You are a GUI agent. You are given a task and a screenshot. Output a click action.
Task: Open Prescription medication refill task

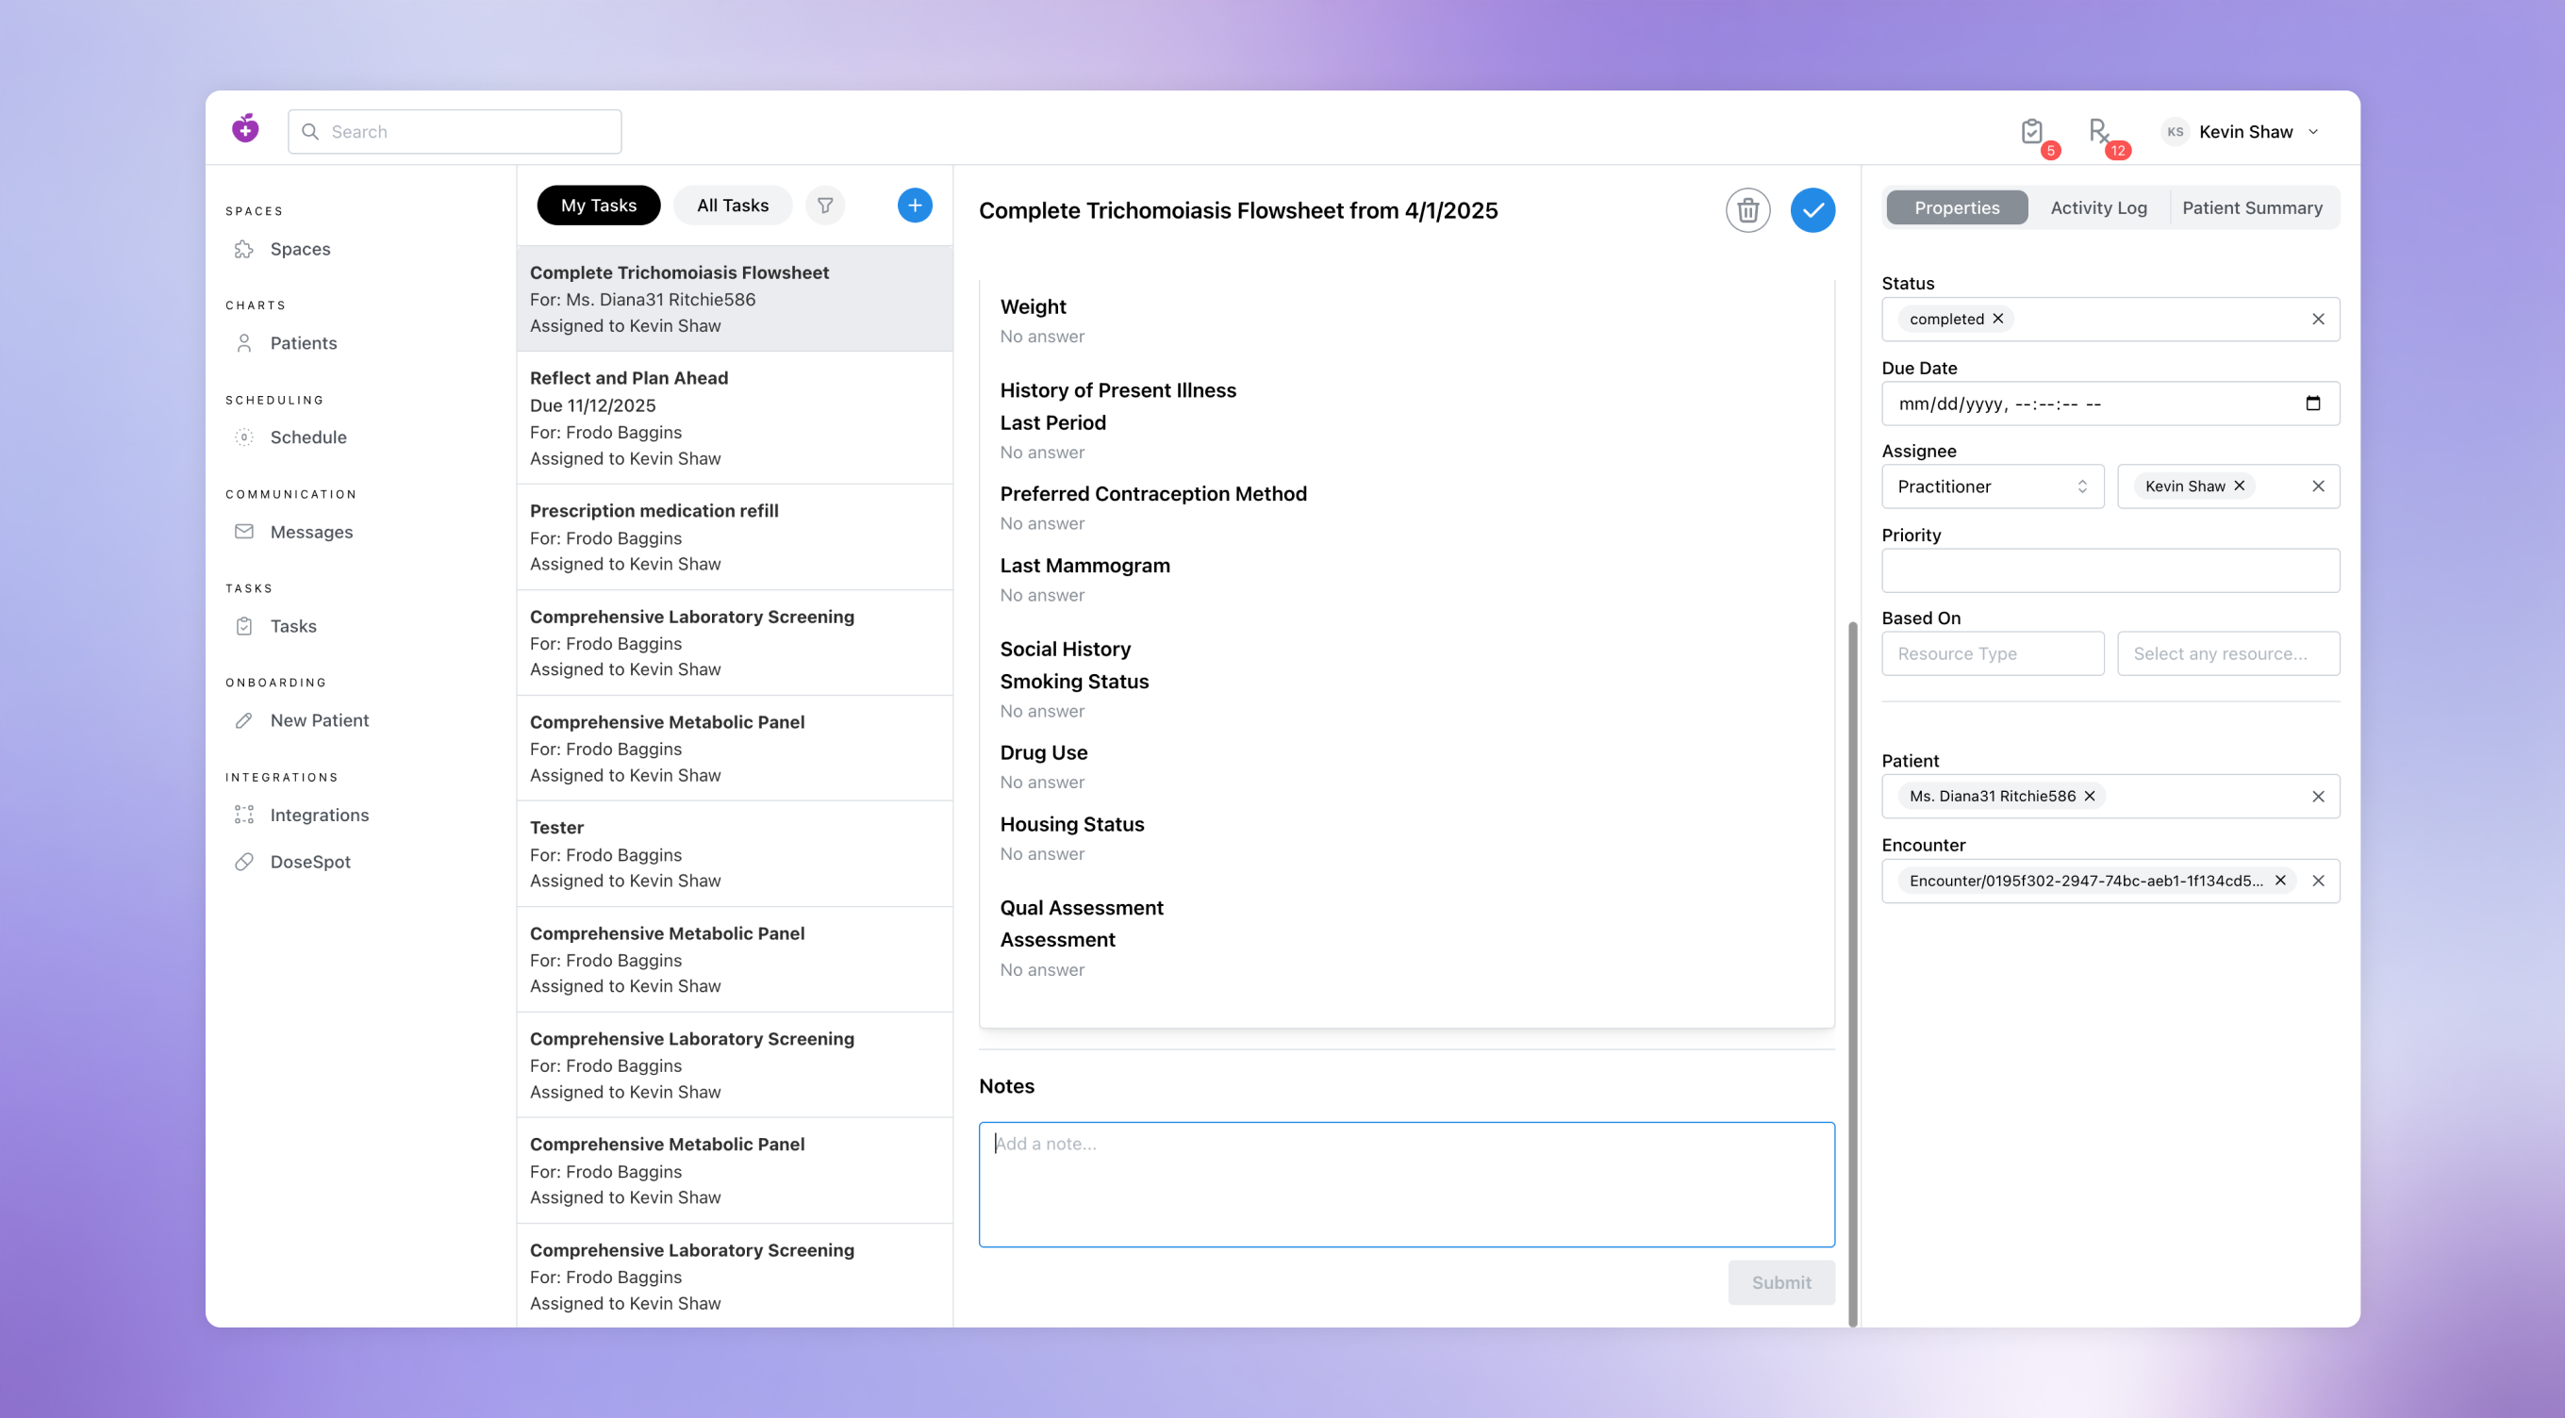coord(735,537)
